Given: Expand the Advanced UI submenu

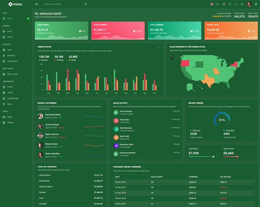Looking at the screenshot, I should tap(16, 61).
